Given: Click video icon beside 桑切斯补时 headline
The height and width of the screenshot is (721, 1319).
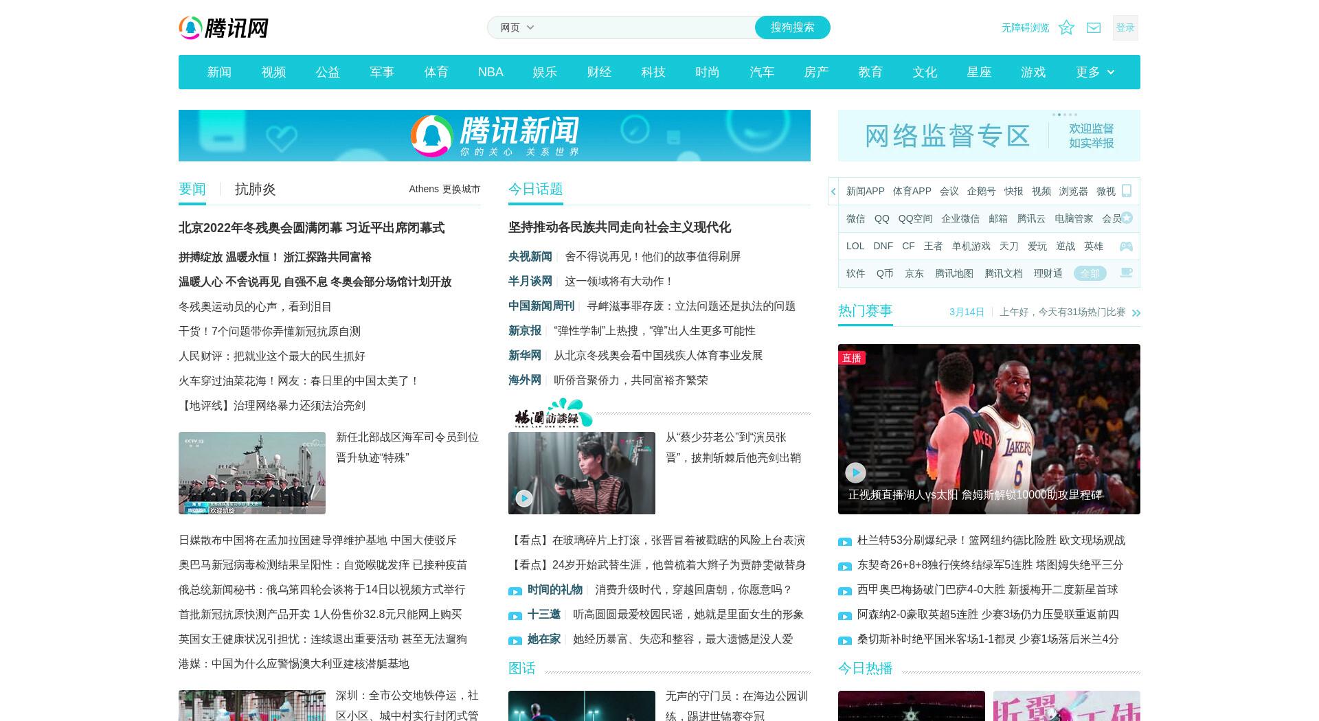Looking at the screenshot, I should pos(845,641).
